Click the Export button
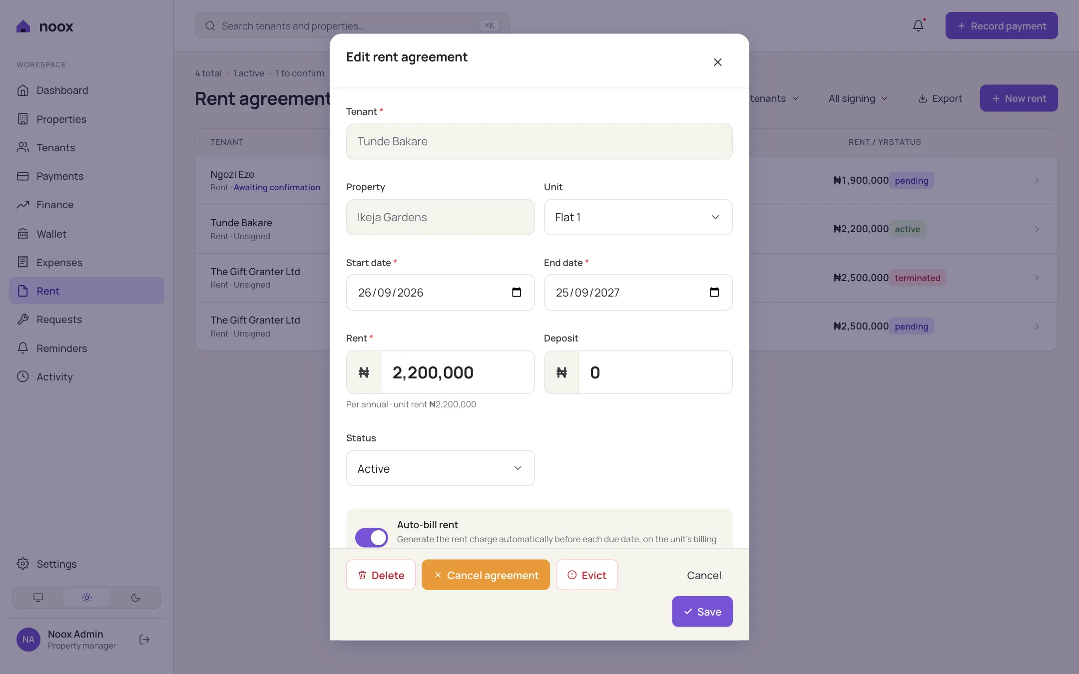1079x674 pixels. 940,98
